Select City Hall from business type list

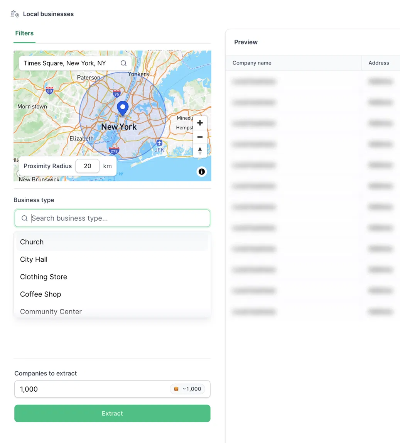coord(112,259)
